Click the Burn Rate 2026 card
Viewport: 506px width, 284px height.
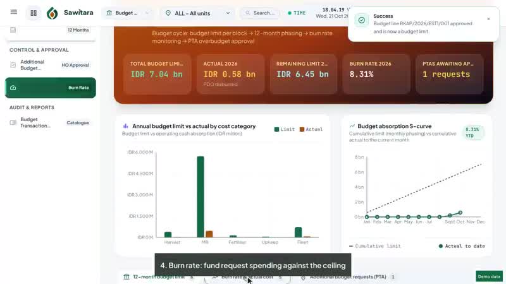(x=376, y=74)
